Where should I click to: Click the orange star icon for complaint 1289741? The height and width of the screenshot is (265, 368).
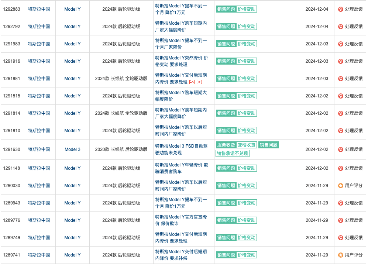click(341, 255)
